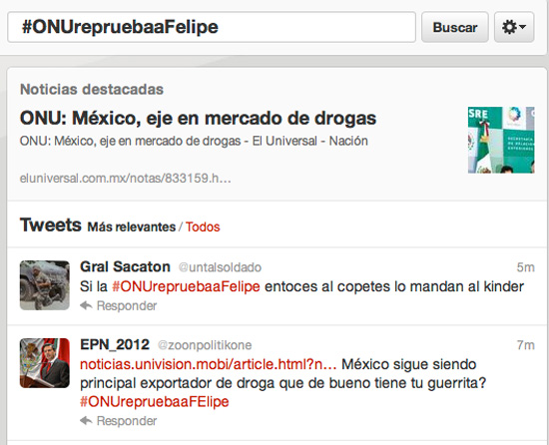Screen dimensions: 549x445
Task: Click the EPN_2012 display name
Action: point(115,344)
